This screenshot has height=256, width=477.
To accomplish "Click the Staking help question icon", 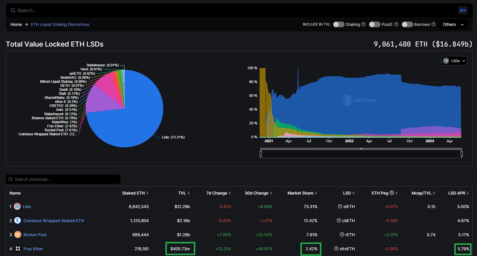I will tap(363, 24).
